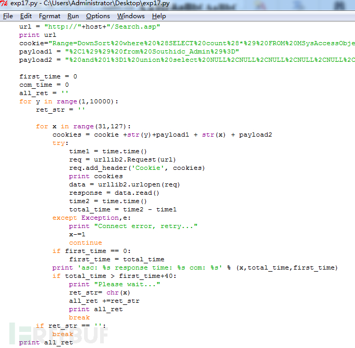Viewport: 355px width, 348px height.
Task: Click the 'break' after indented print all_ret
Action: click(79, 318)
